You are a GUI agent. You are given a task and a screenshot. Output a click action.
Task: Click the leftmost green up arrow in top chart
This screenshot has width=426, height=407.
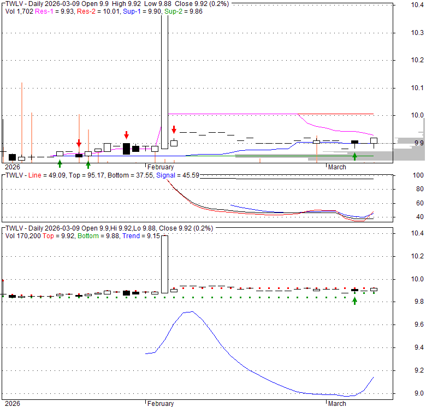(60, 163)
